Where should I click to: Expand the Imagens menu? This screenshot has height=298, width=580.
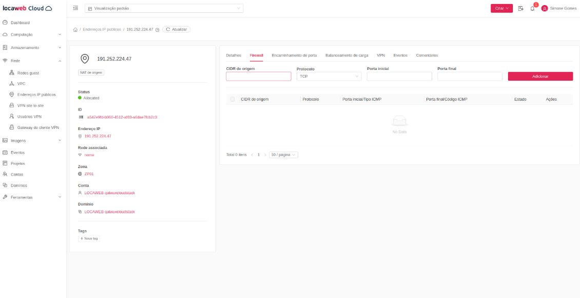coord(32,140)
